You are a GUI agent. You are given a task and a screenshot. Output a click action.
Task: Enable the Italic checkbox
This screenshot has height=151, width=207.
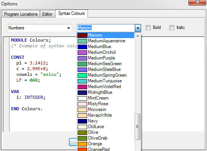172,28
